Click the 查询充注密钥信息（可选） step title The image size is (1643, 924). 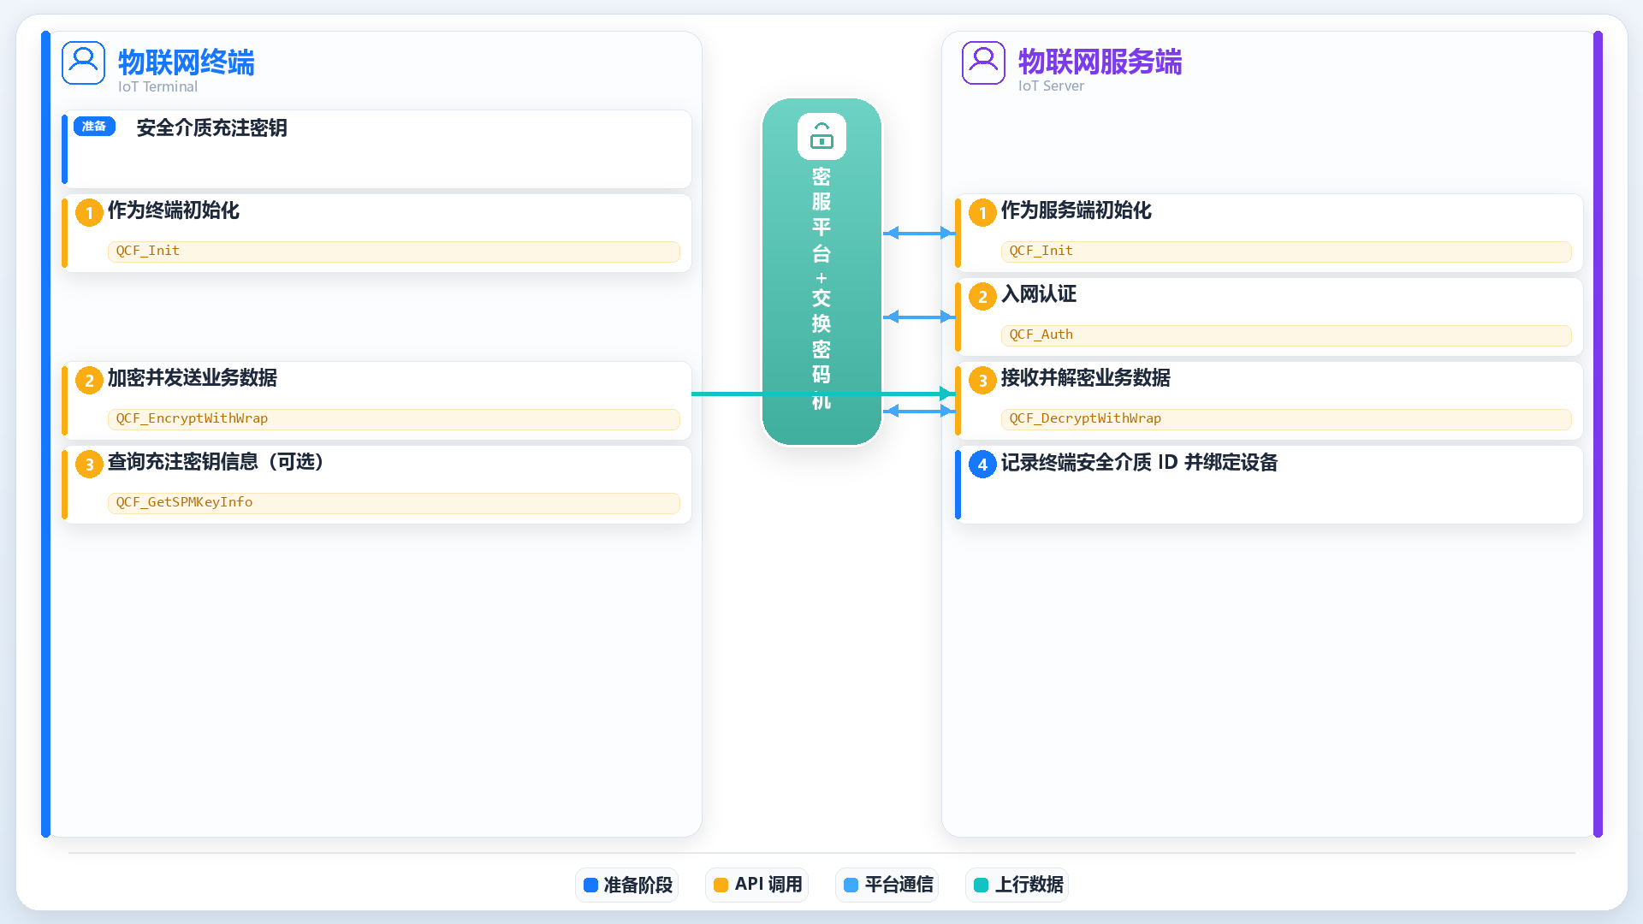pyautogui.click(x=216, y=461)
